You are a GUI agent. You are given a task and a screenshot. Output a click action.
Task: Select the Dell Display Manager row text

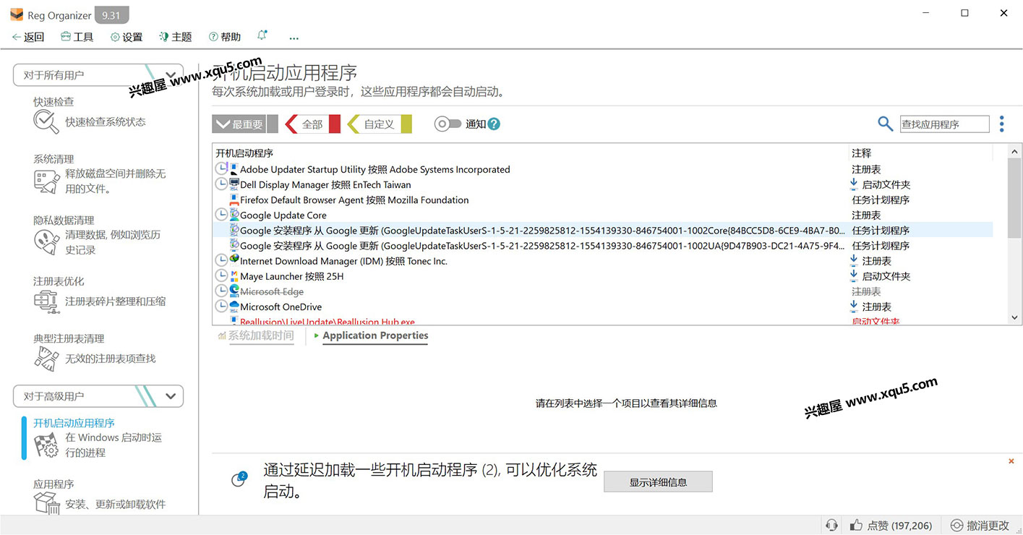tap(325, 184)
